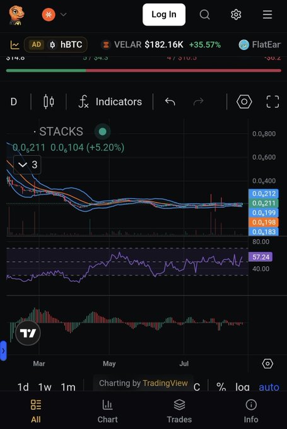Tap the gecko logo in the header

point(16,15)
